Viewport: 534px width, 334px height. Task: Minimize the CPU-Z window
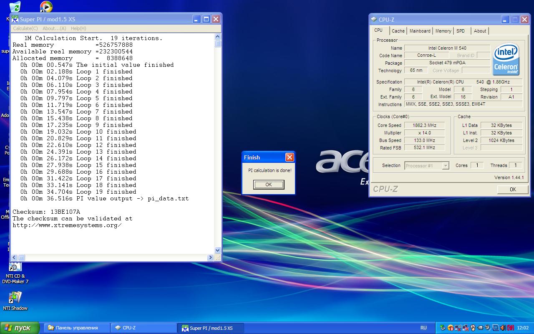(505, 19)
